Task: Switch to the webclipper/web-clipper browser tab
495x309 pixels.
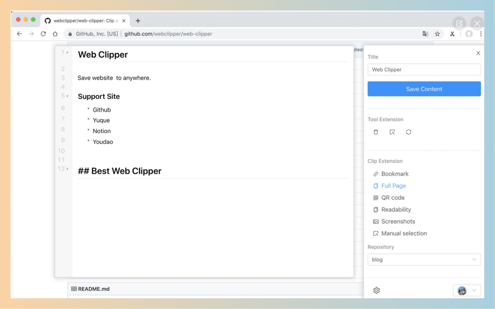Action: tap(85, 21)
